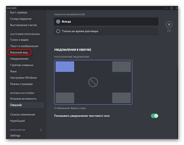
Task: Toggle 'Показывать уведомления текстового чата' switch
Action: (154, 116)
